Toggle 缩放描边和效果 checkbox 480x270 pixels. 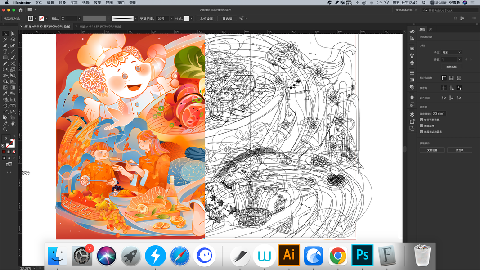(421, 132)
